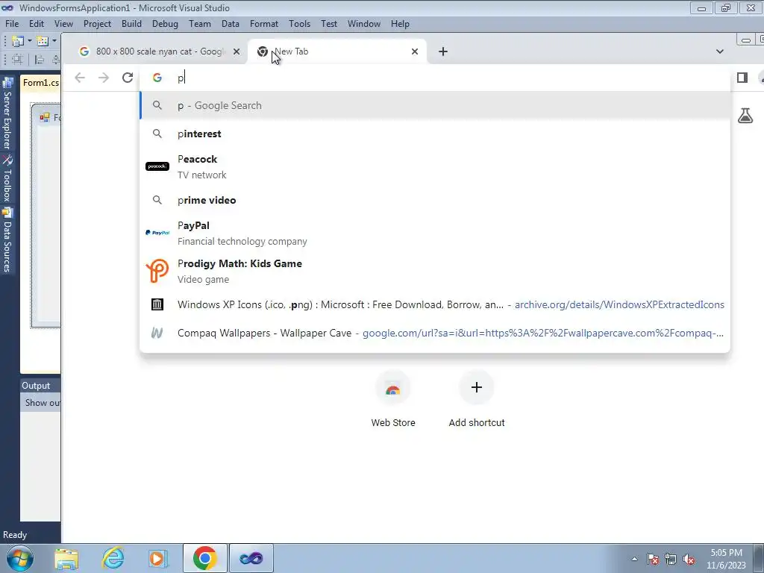Image resolution: width=764 pixels, height=573 pixels.
Task: Open Visual Studio Tools menu
Action: point(299,23)
